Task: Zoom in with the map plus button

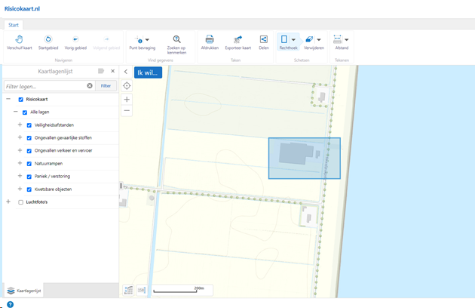Action: pos(127,100)
